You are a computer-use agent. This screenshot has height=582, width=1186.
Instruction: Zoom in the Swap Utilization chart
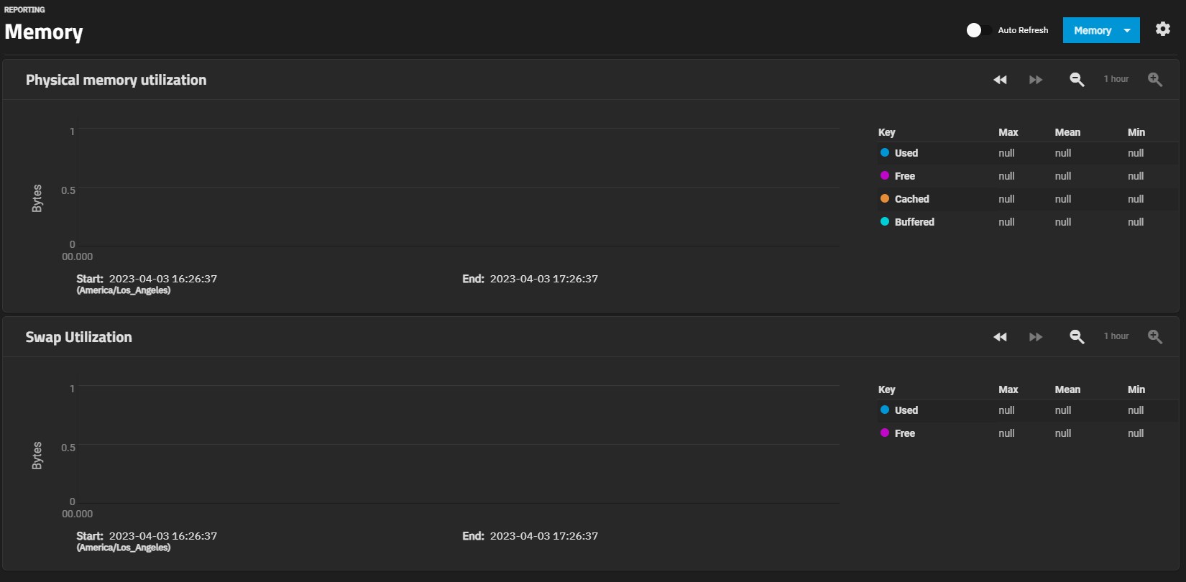[1155, 337]
